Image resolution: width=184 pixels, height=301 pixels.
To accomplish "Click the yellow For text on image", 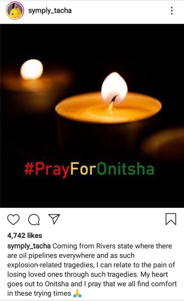I will pos(83,169).
